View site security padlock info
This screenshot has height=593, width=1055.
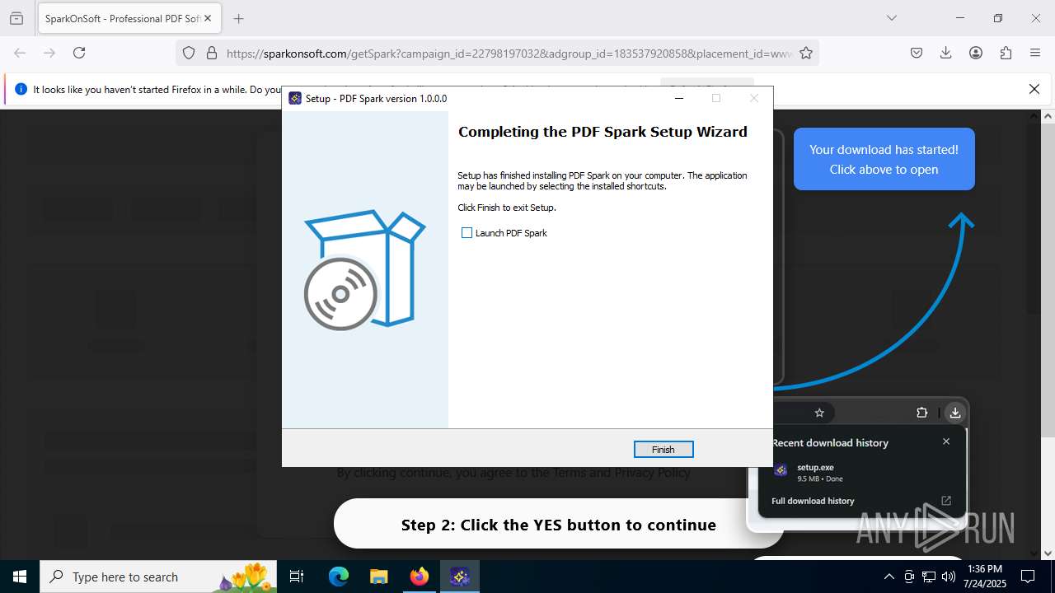point(212,53)
